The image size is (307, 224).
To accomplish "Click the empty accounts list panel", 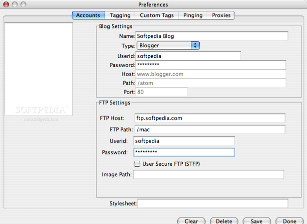I will pyautogui.click(x=38, y=69).
